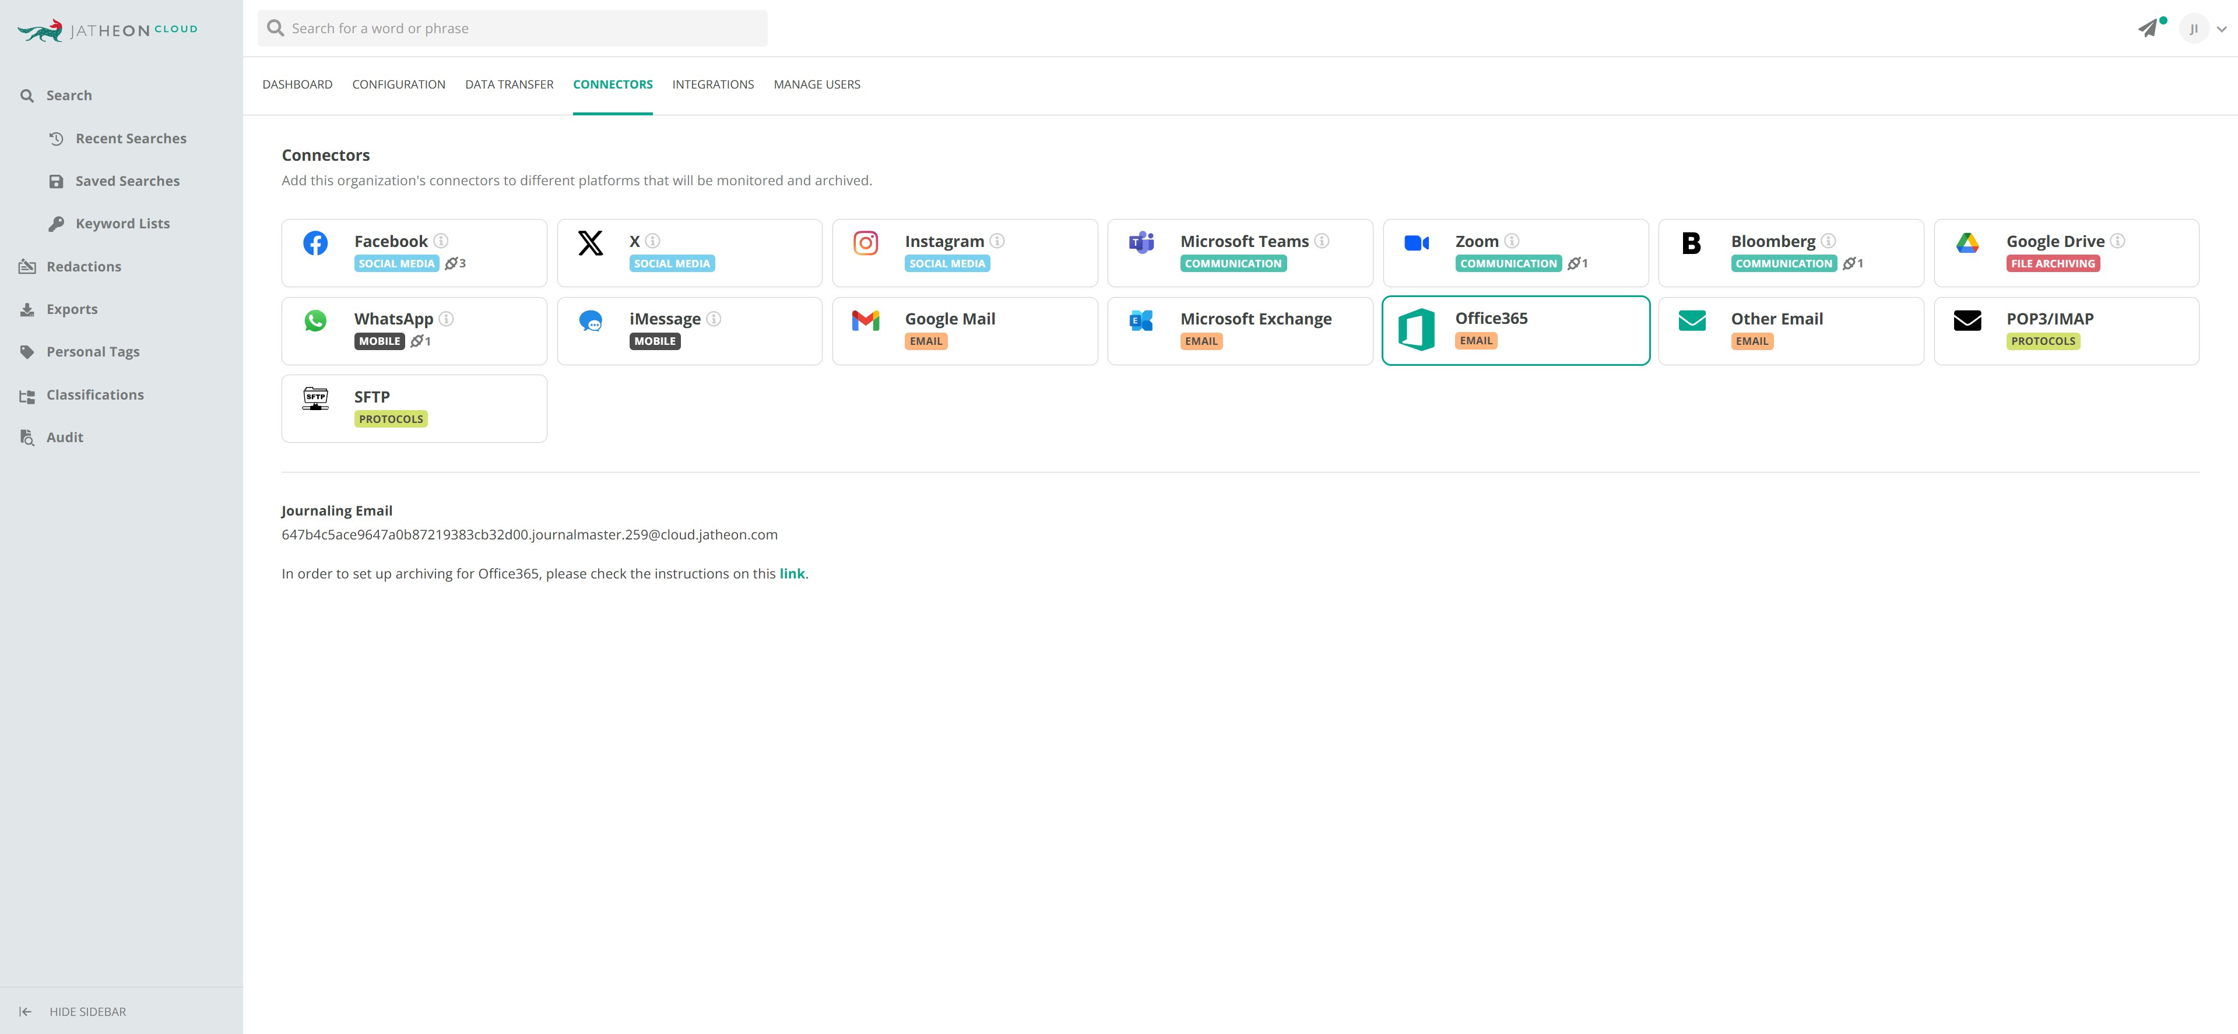Click the Gmail connector icon
The width and height of the screenshot is (2238, 1034).
tap(866, 321)
